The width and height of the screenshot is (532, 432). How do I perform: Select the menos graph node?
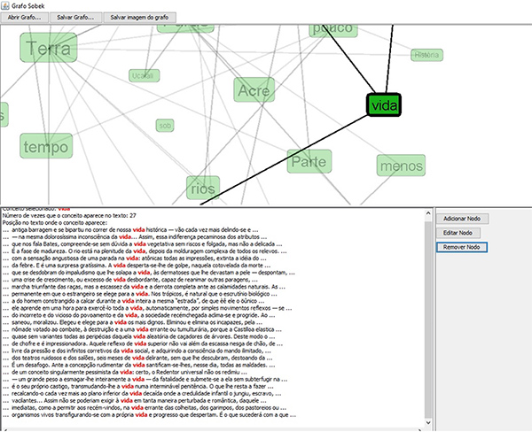point(401,166)
